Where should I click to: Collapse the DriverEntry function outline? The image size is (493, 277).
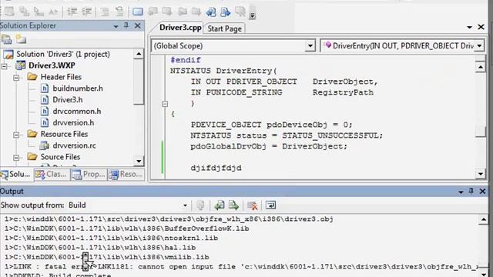pos(165,104)
